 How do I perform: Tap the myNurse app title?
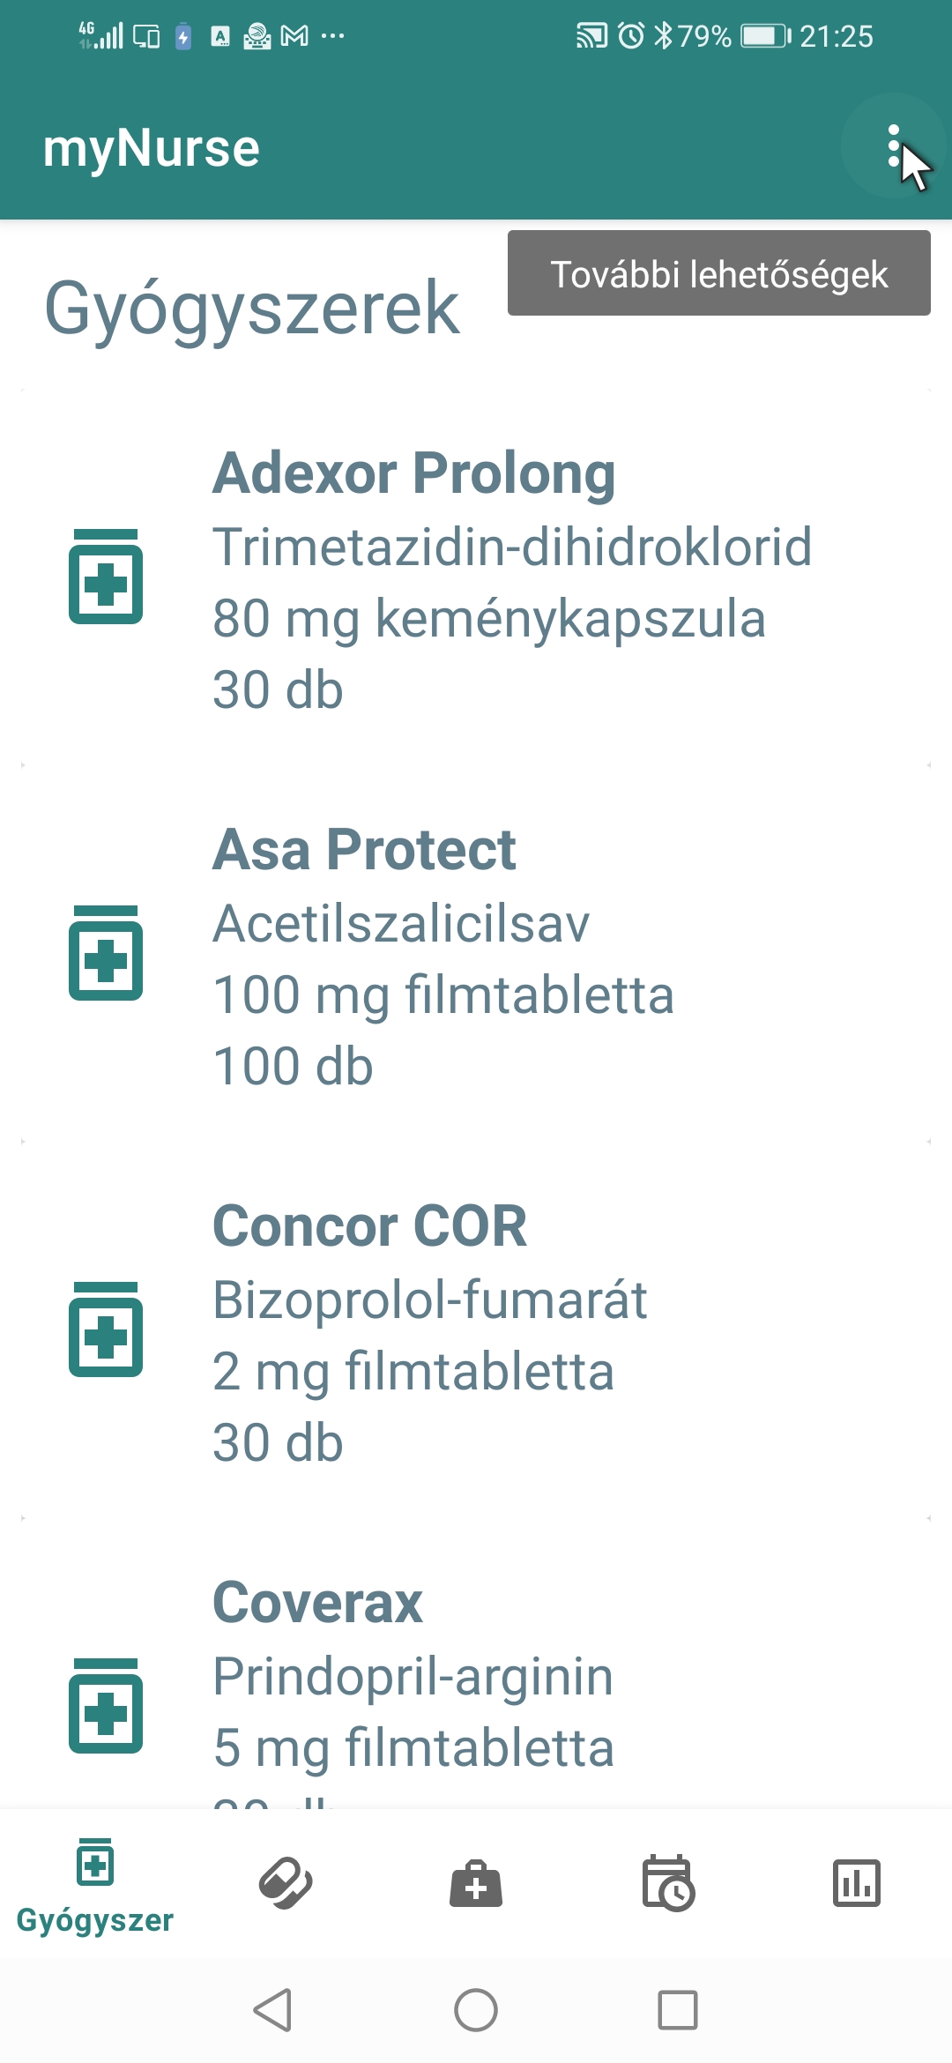(x=152, y=148)
